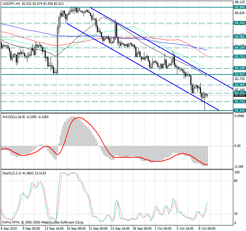Click the 8 Oct 08:00 time label
The image size is (246, 231).
[207, 228]
